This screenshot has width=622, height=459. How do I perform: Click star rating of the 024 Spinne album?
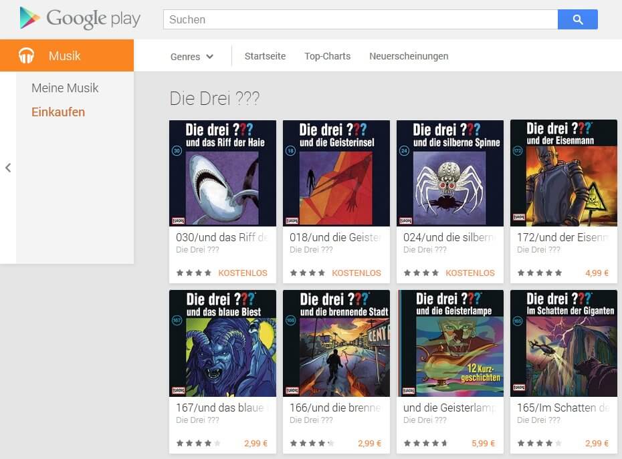[421, 273]
